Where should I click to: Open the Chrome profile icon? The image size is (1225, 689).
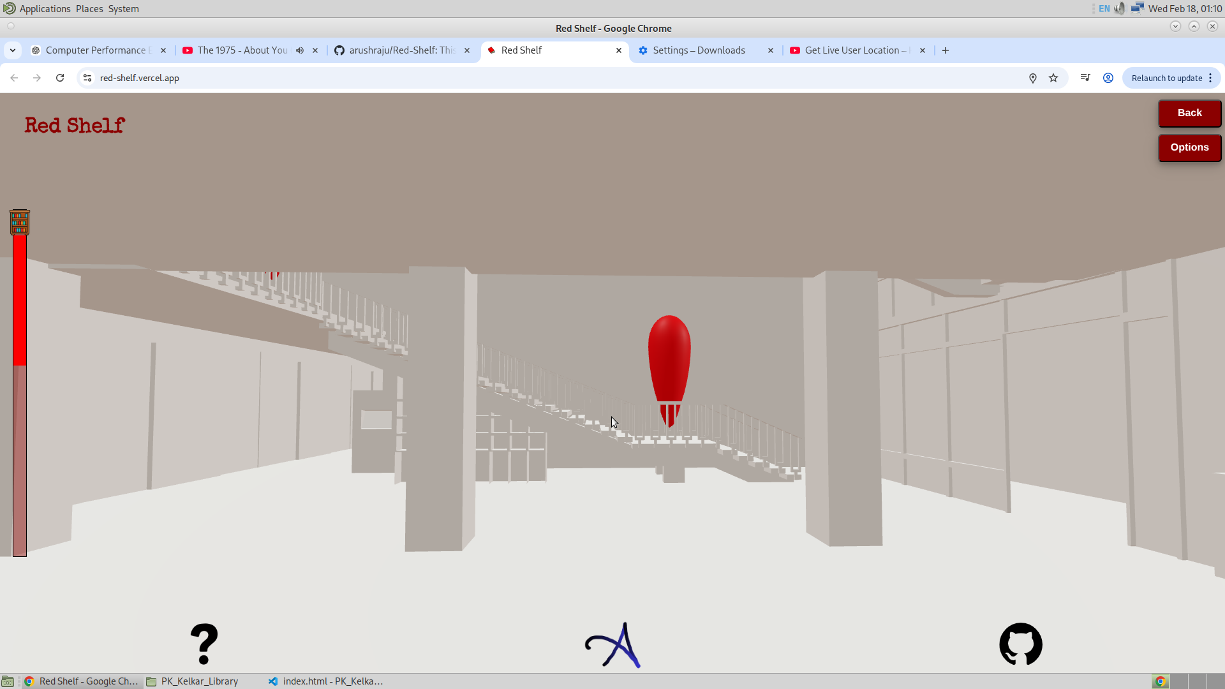point(1108,78)
